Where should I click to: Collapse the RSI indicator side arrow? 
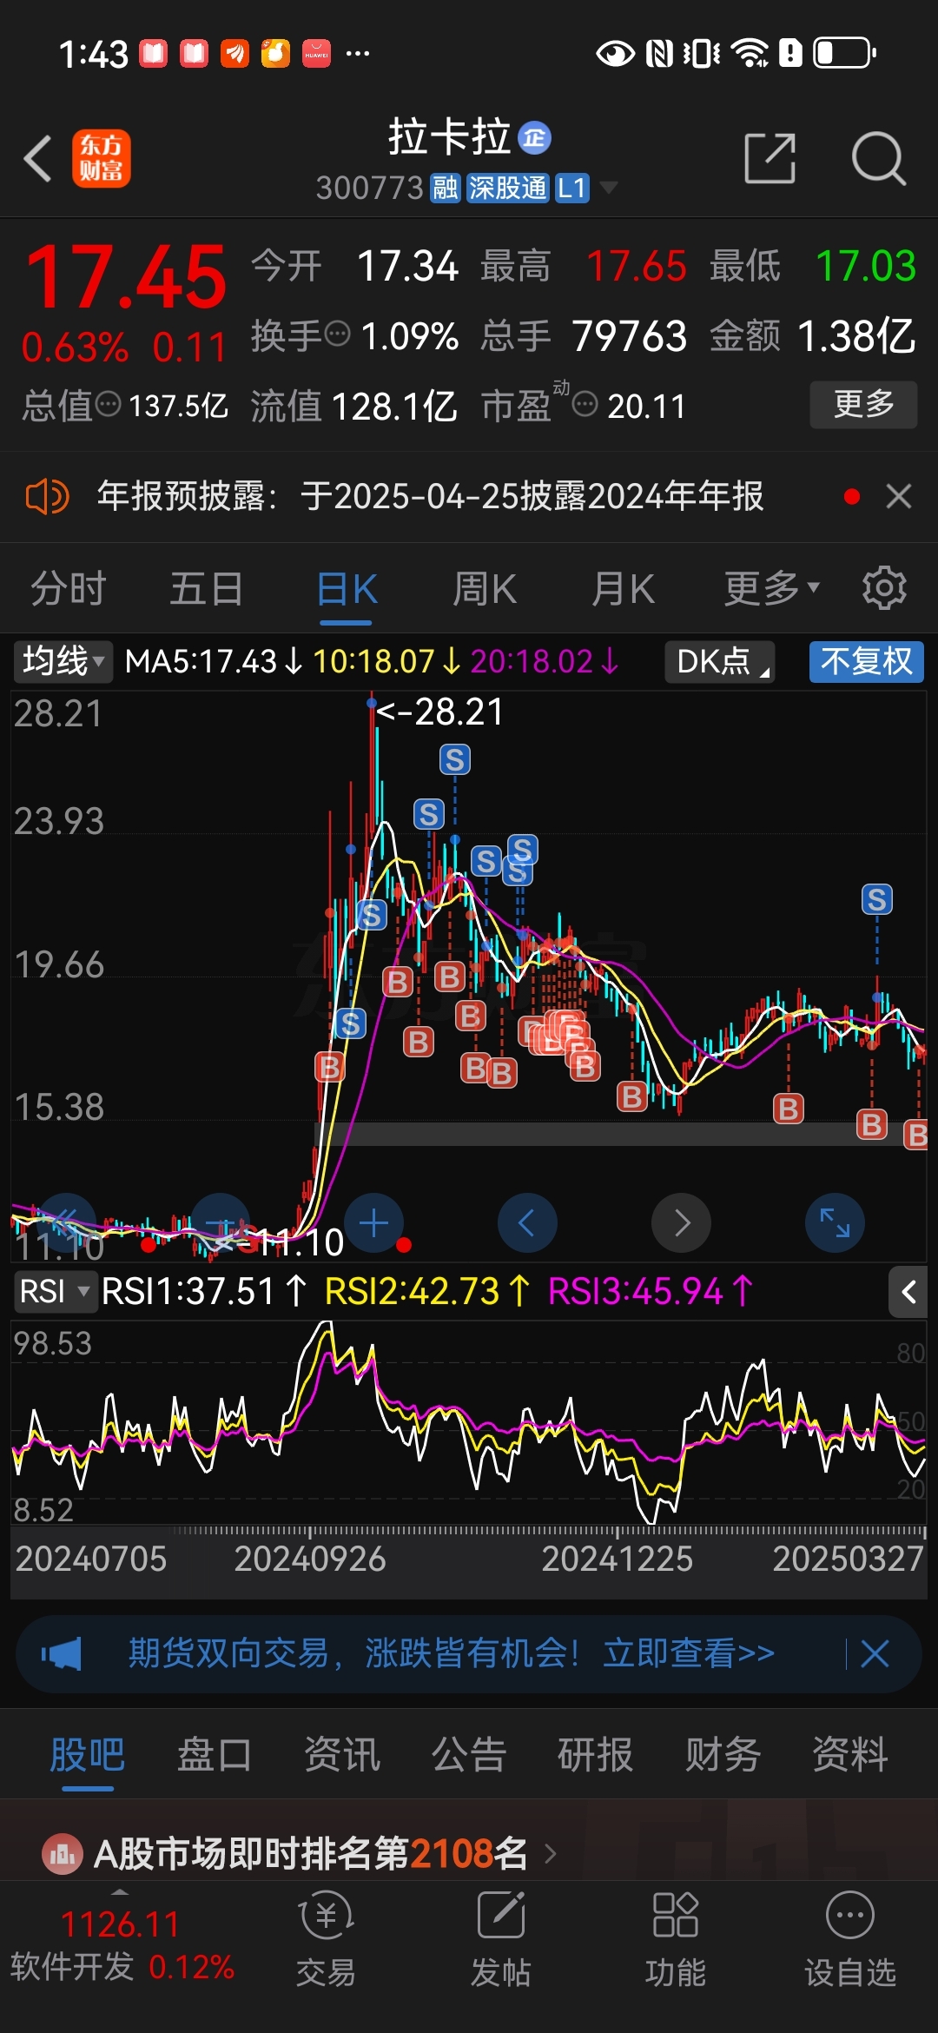click(908, 1292)
